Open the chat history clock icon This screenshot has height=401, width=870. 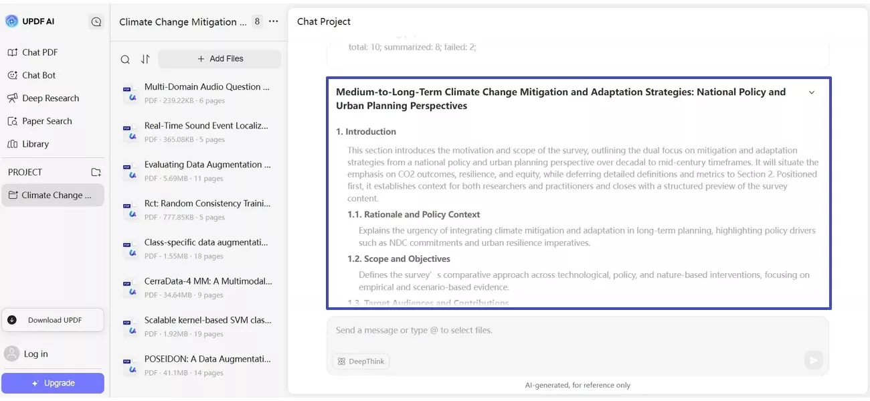click(x=96, y=21)
